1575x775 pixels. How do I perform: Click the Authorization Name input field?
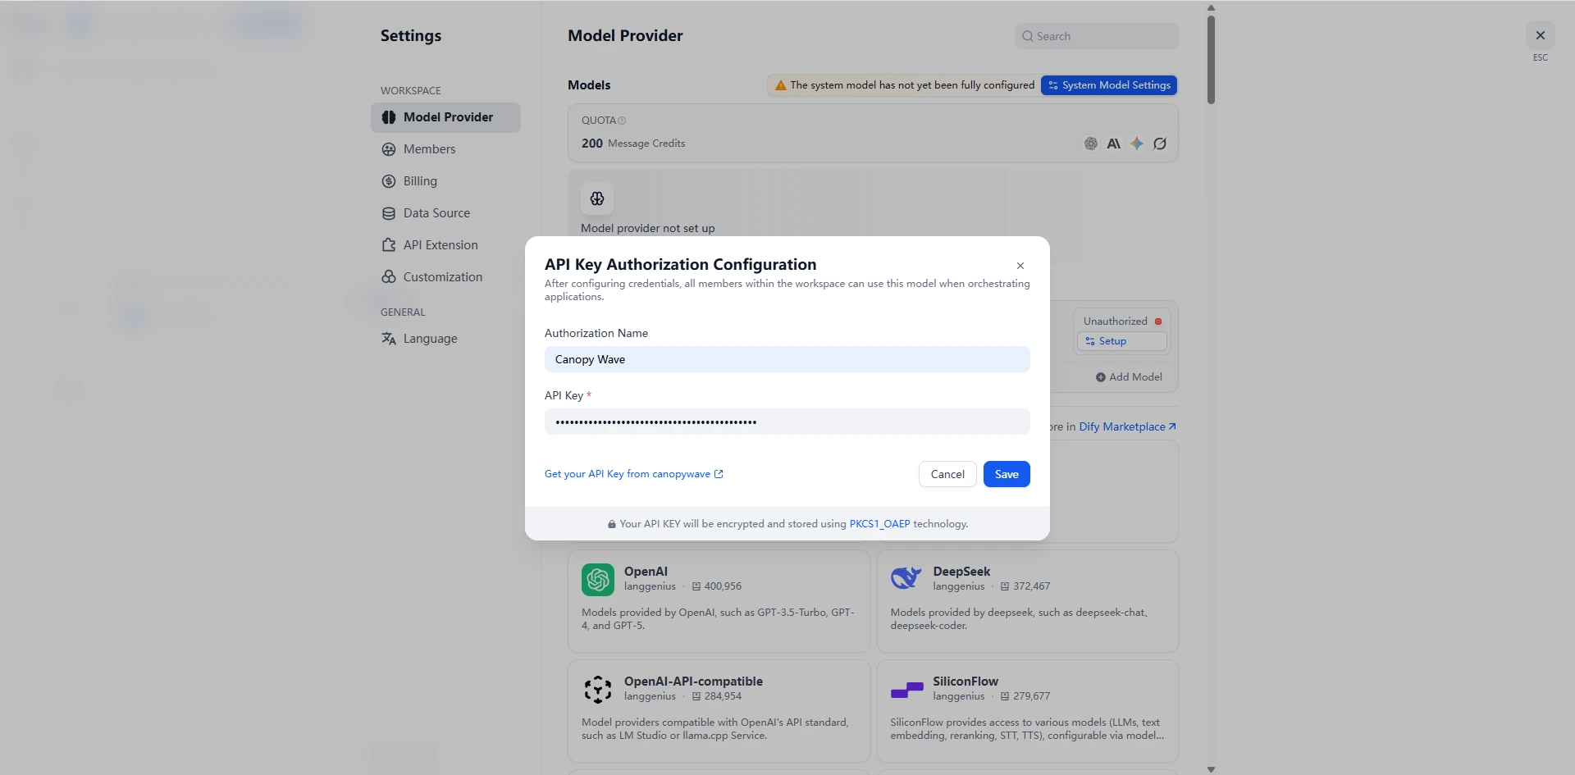click(786, 359)
